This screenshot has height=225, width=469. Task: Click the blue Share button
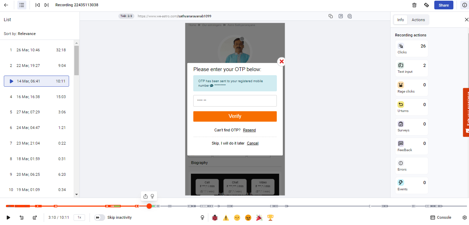point(443,5)
